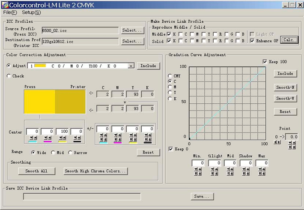
Task: Click Include in Color Correction Adjustment
Action: 149,66
